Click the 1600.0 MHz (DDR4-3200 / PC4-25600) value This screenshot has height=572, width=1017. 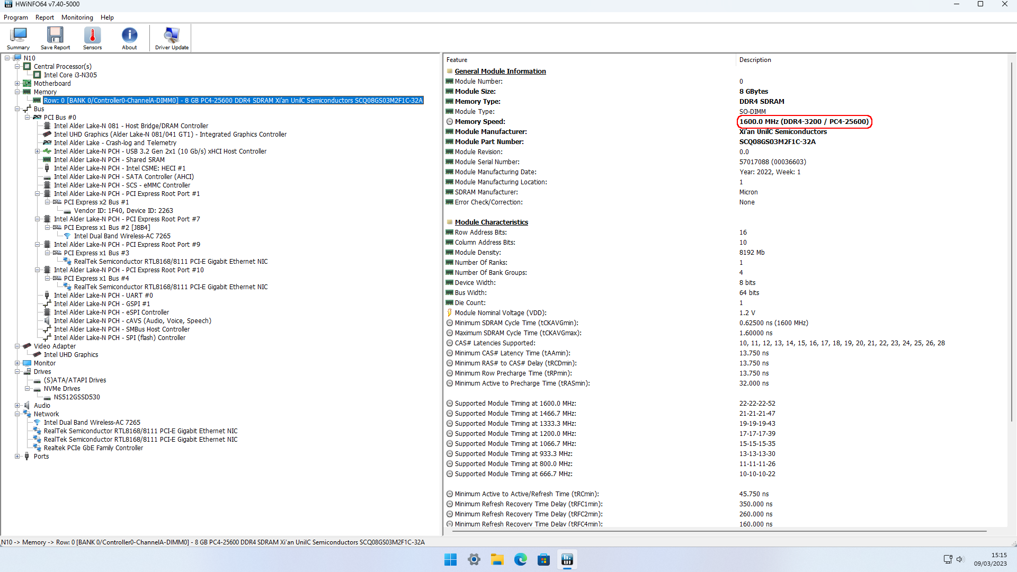tap(804, 122)
